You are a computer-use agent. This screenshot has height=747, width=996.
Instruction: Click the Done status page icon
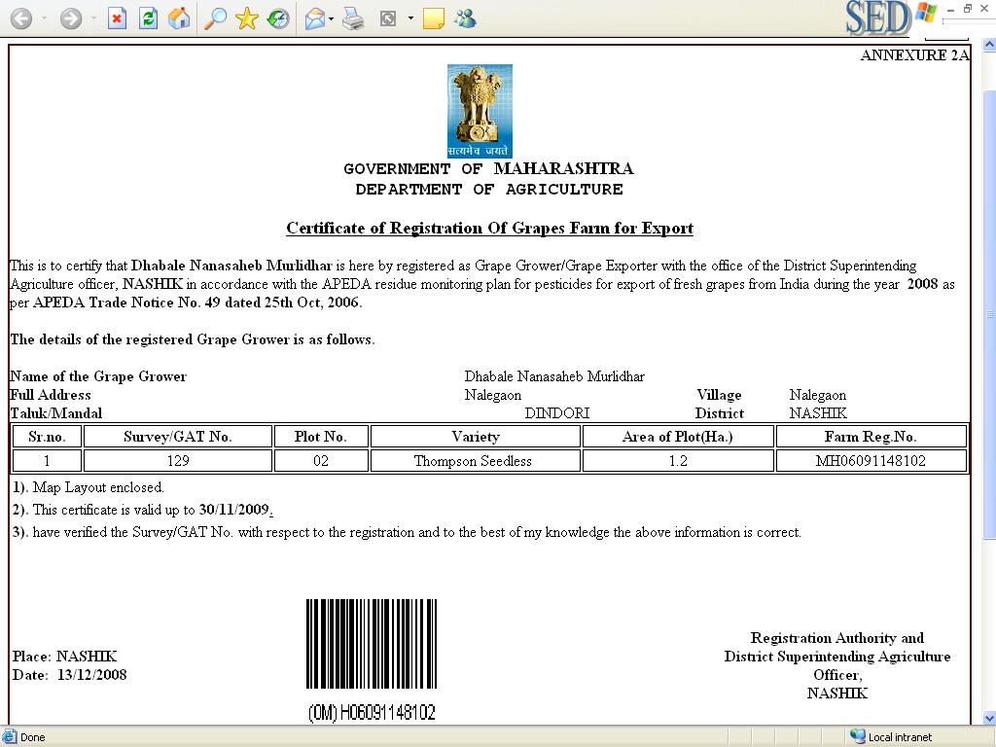(9, 737)
